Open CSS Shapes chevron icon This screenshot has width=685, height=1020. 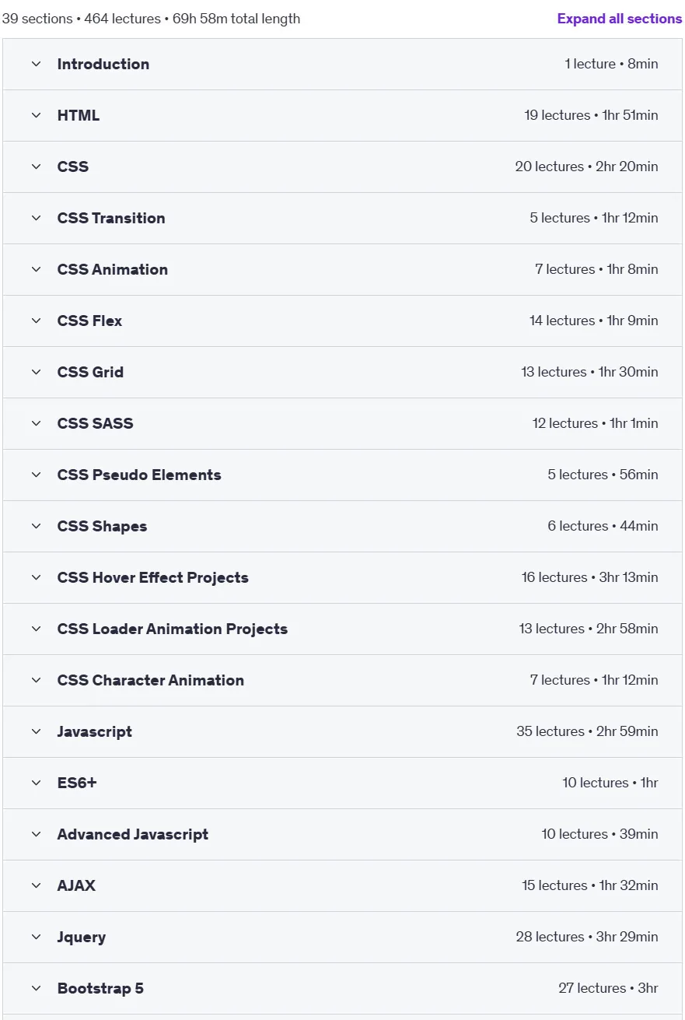pyautogui.click(x=36, y=526)
